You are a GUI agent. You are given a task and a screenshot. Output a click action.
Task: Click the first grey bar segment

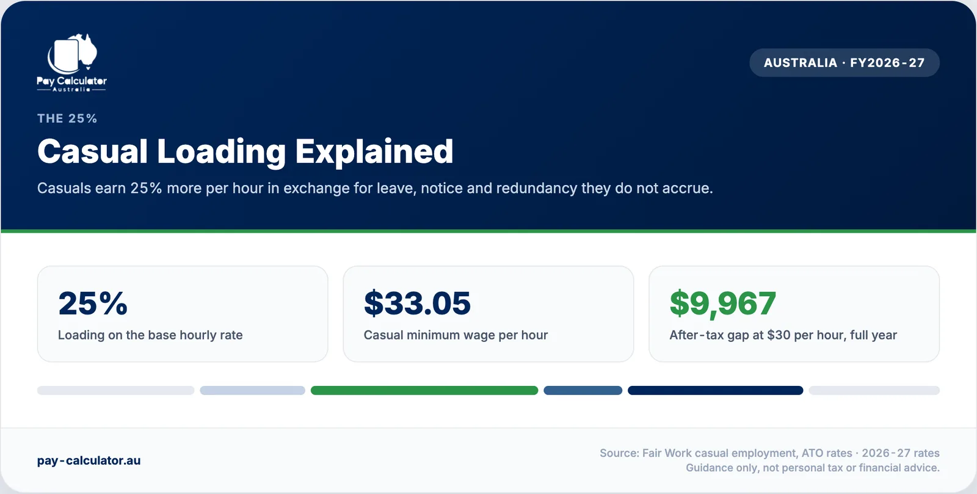116,390
